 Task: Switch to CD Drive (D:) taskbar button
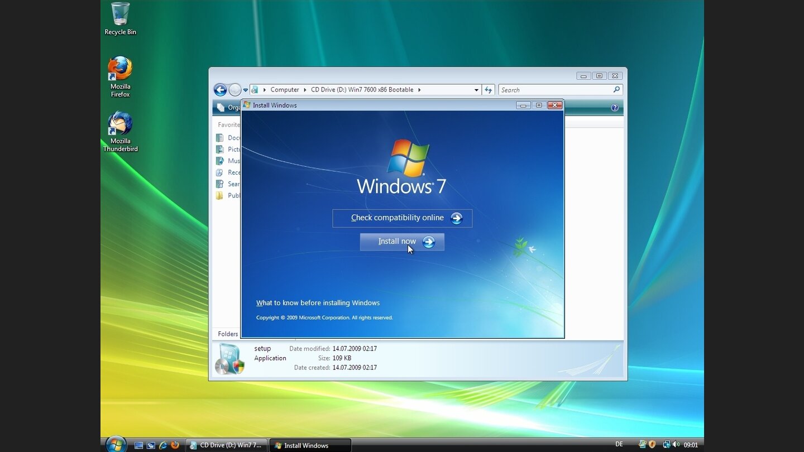pos(226,445)
